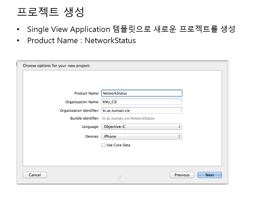
Task: Enable the Use Core Data checkbox
Action: [x=103, y=145]
